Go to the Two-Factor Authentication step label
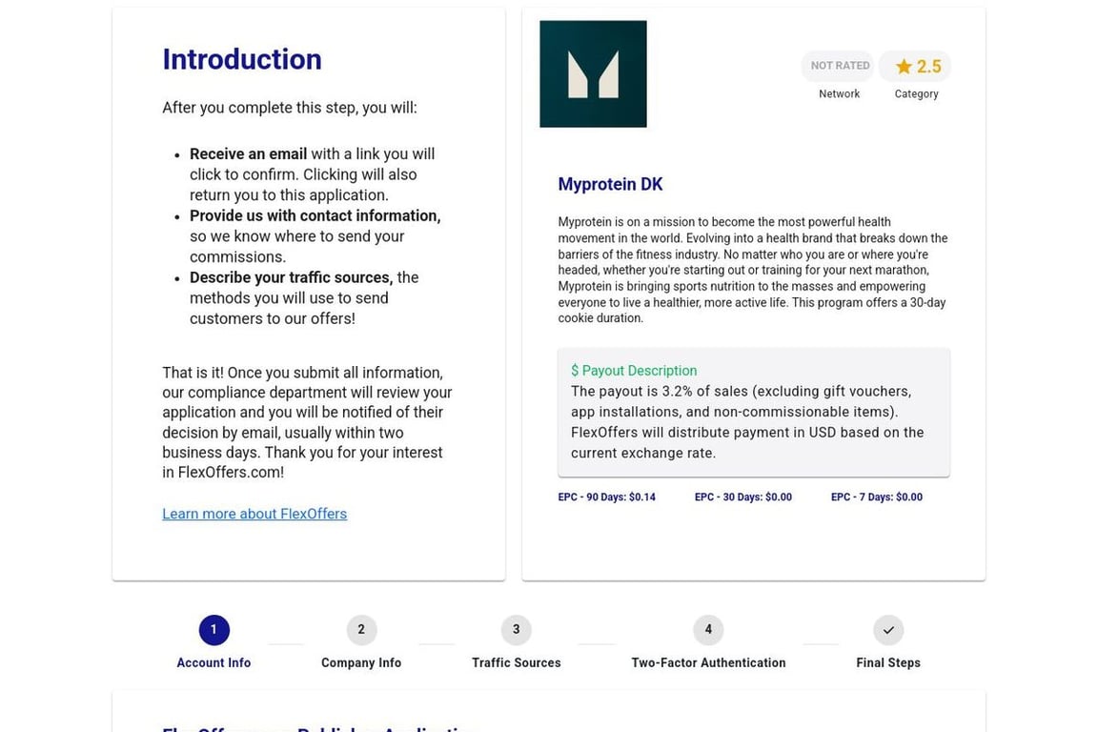This screenshot has height=732, width=1098. pos(708,662)
